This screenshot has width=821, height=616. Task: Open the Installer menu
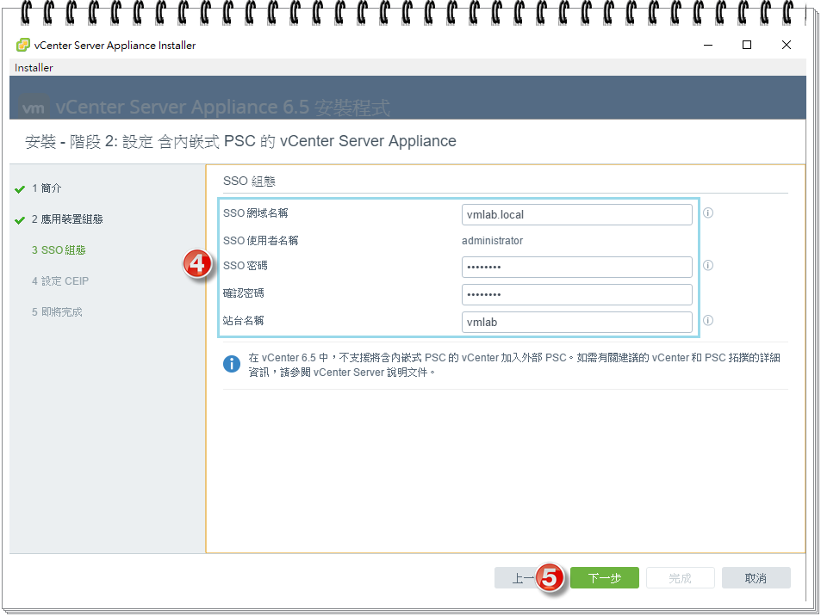click(x=34, y=67)
